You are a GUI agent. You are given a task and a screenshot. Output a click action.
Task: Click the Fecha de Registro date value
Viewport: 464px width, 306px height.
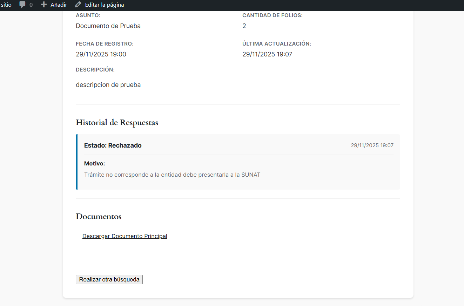click(x=101, y=54)
